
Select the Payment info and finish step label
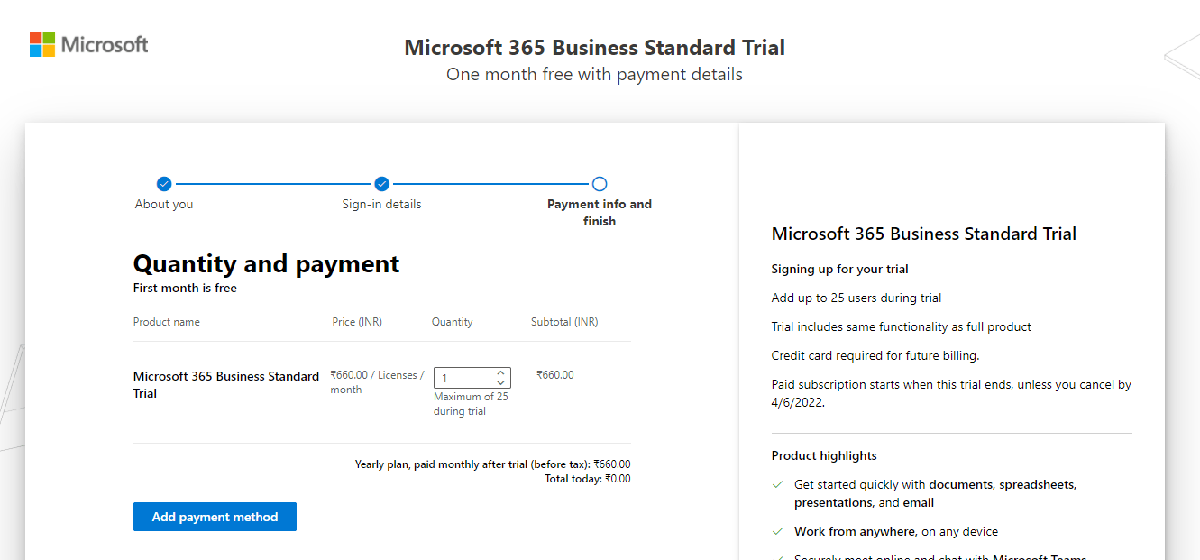coord(600,213)
